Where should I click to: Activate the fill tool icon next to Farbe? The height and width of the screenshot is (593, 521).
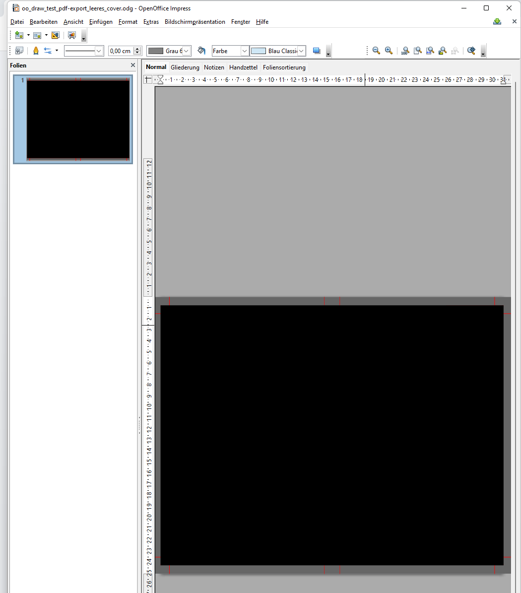click(x=201, y=51)
